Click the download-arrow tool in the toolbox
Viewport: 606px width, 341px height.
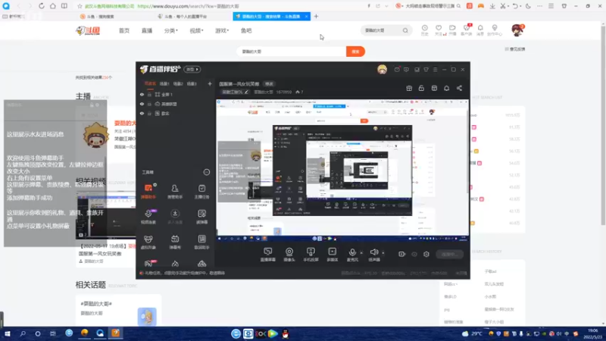(175, 217)
